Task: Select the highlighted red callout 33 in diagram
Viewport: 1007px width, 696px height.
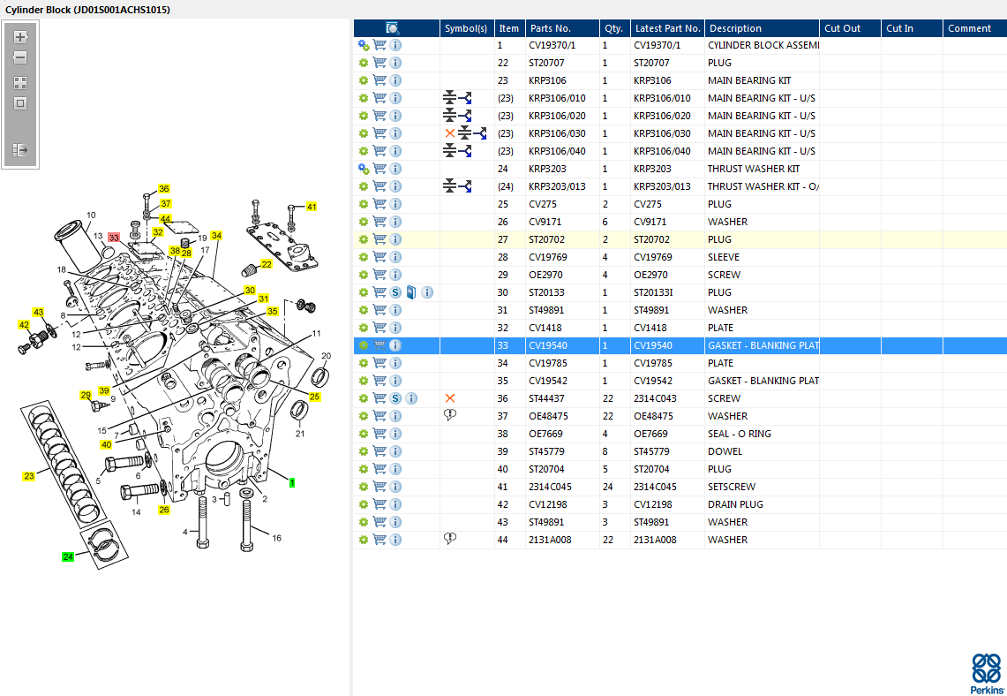Action: point(114,238)
